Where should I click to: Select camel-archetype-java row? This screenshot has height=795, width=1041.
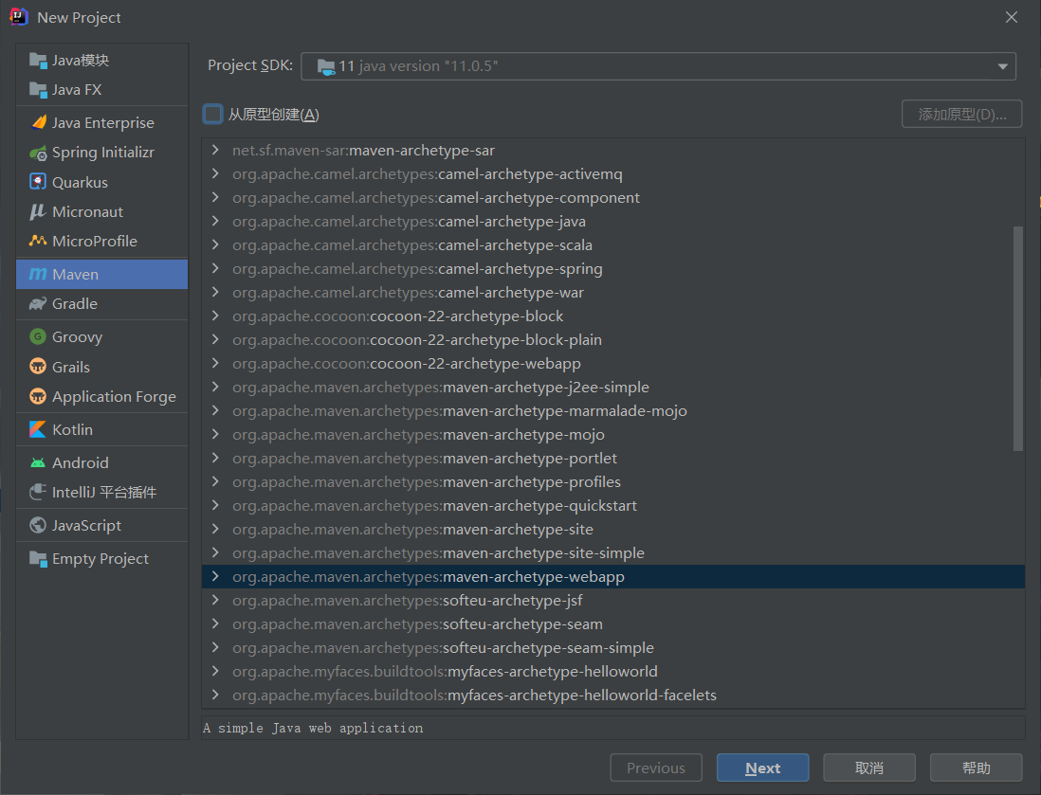click(x=612, y=221)
